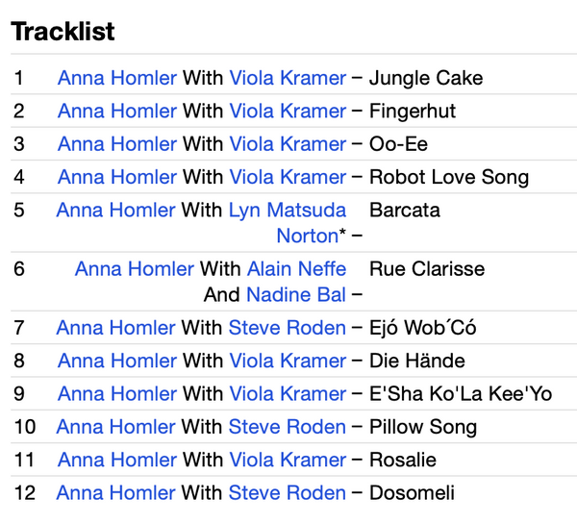Viewport: 577px width, 524px height.
Task: Click the Robot Love Song track title
Action: 449,177
